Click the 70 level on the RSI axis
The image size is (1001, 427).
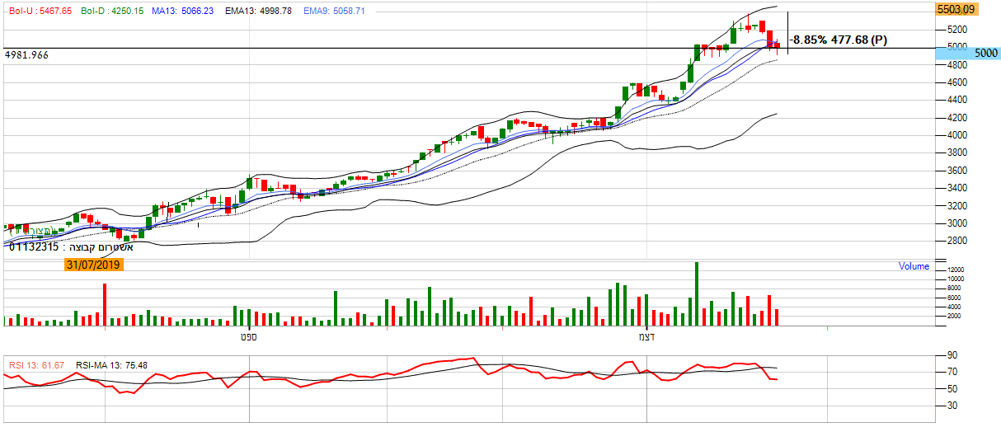(952, 373)
